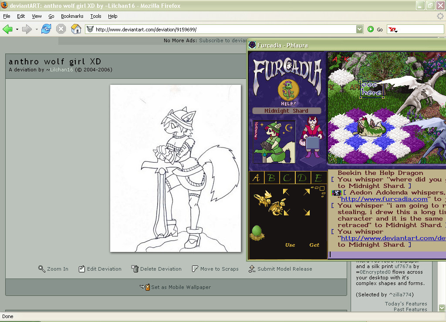Click the southeast movement arrow in Furcadia
This screenshot has height=322, width=446.
pos(307,212)
